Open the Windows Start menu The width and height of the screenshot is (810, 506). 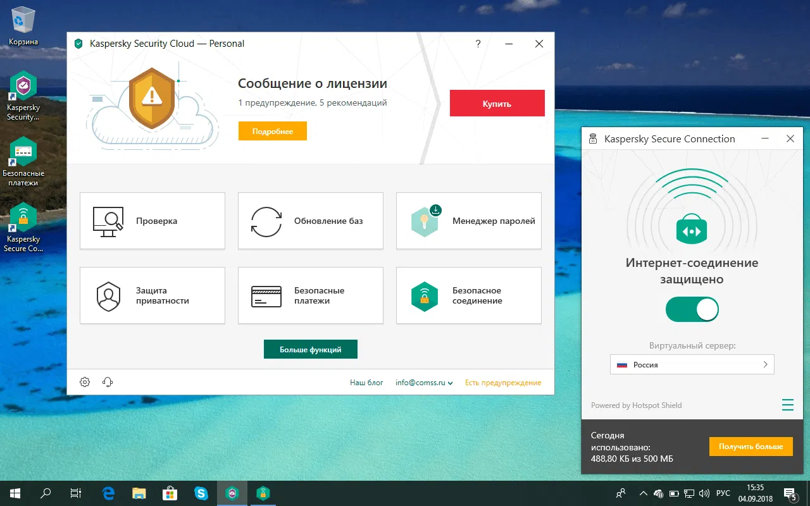click(13, 493)
